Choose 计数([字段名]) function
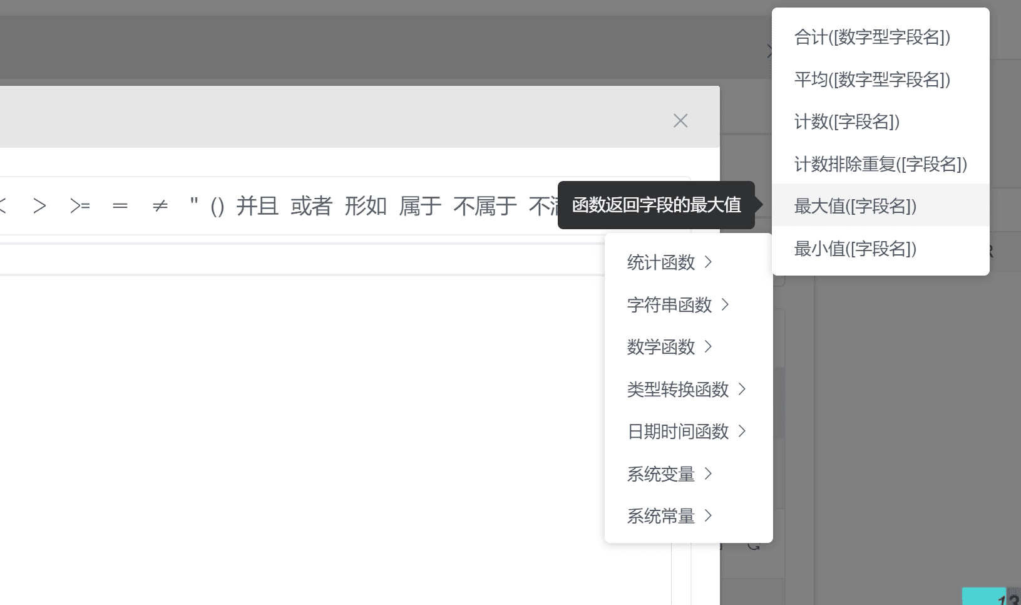 click(881, 122)
